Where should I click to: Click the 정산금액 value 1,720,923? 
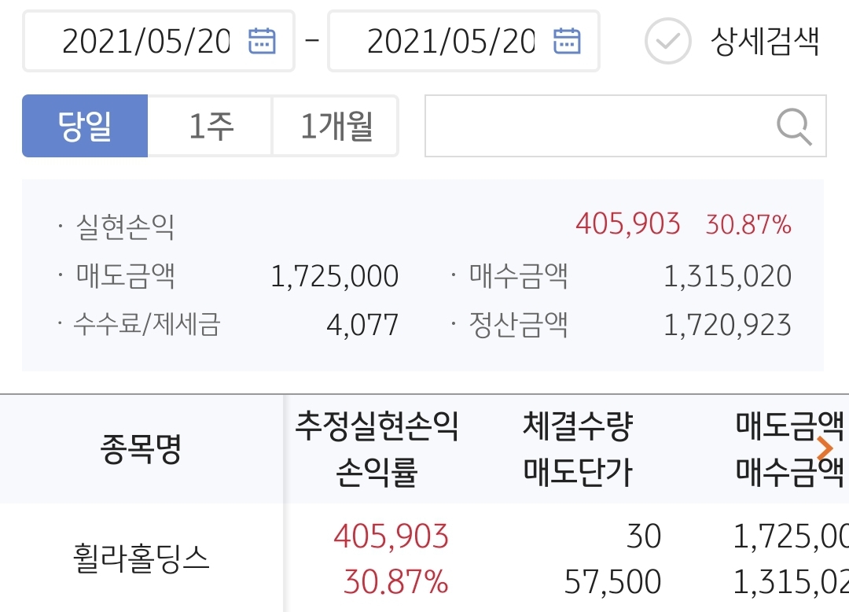pos(727,325)
